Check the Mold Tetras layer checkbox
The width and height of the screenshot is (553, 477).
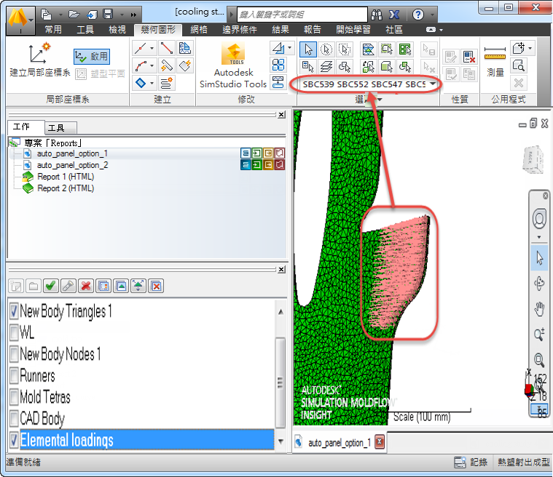click(x=14, y=398)
